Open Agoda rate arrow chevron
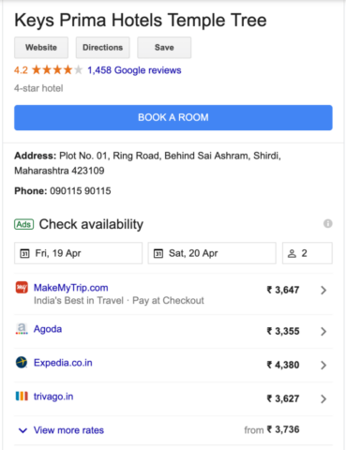The height and width of the screenshot is (450, 346). [x=323, y=331]
